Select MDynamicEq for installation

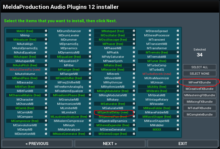(69, 44)
